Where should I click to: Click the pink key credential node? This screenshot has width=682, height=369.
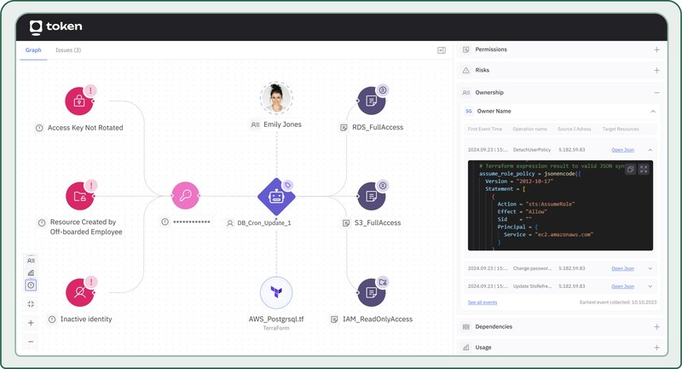184,196
